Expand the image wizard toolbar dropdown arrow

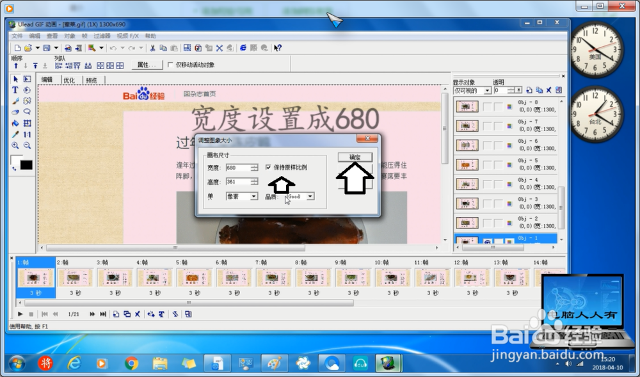pyautogui.click(x=101, y=48)
